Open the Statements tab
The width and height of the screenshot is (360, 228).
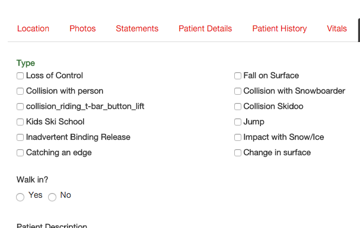pyautogui.click(x=137, y=28)
